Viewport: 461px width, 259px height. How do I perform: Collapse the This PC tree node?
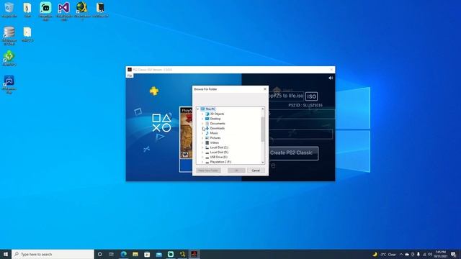pos(198,109)
